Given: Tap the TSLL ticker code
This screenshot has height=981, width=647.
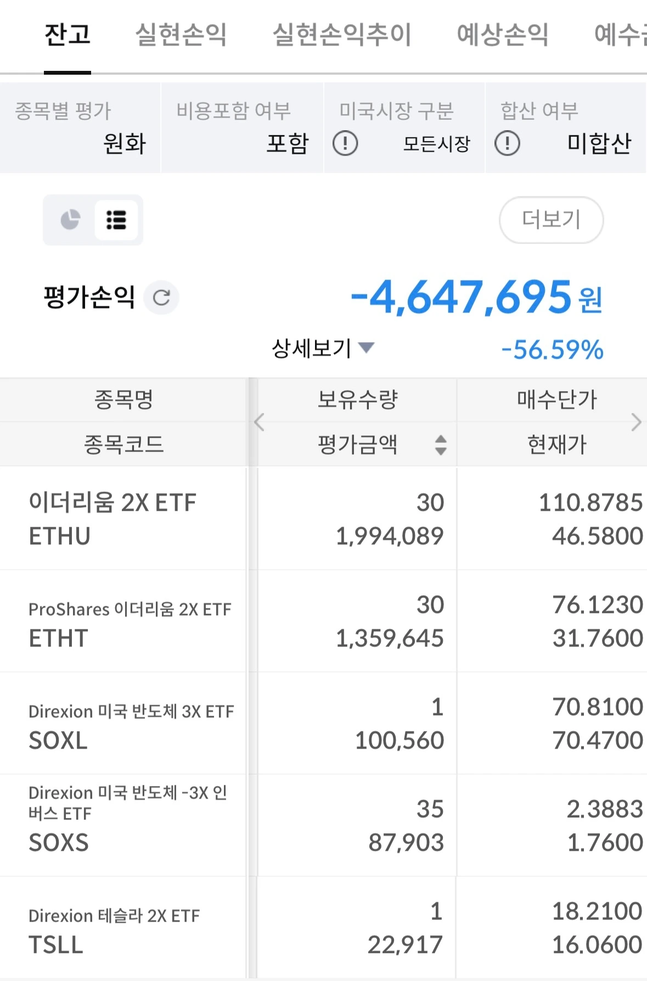Looking at the screenshot, I should 56,945.
